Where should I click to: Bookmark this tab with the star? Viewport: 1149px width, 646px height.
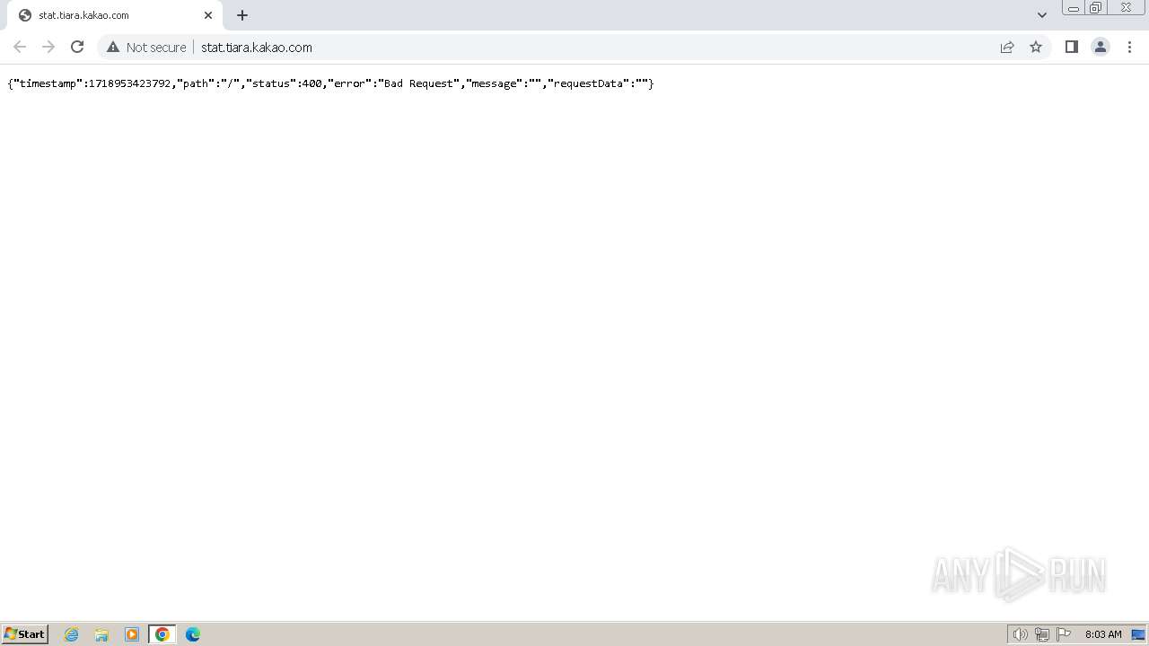tap(1036, 47)
